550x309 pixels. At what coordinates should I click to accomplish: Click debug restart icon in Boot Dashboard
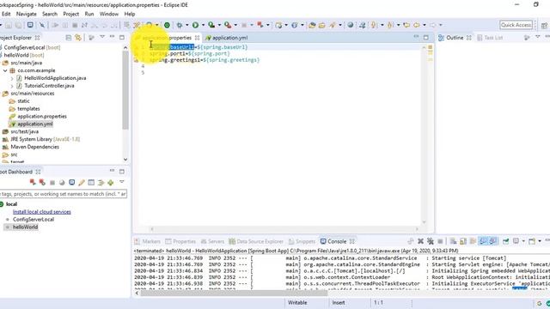(42, 182)
